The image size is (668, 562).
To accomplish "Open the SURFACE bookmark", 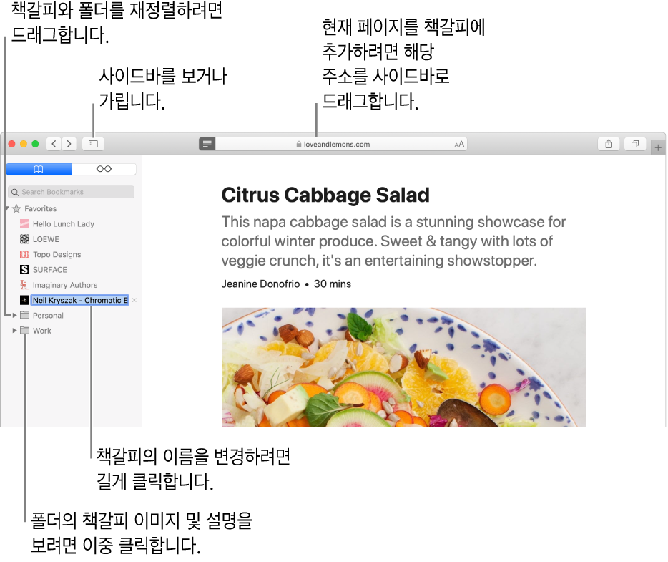I will pyautogui.click(x=50, y=270).
